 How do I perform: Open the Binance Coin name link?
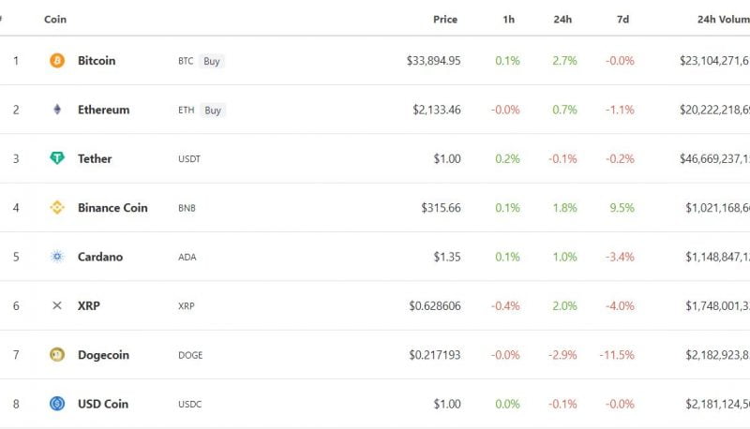click(x=112, y=208)
